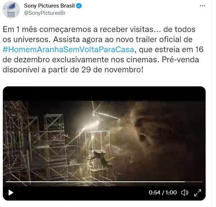Open the #HomemAranhaSemVoltaParaCasa hashtag

click(x=68, y=50)
